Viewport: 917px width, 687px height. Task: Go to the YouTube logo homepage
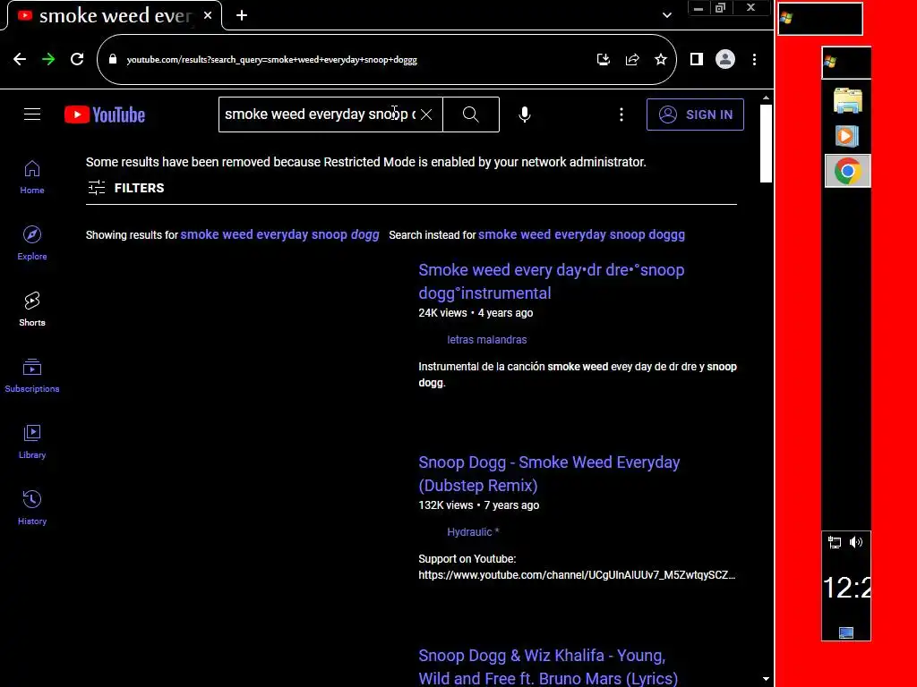(105, 114)
